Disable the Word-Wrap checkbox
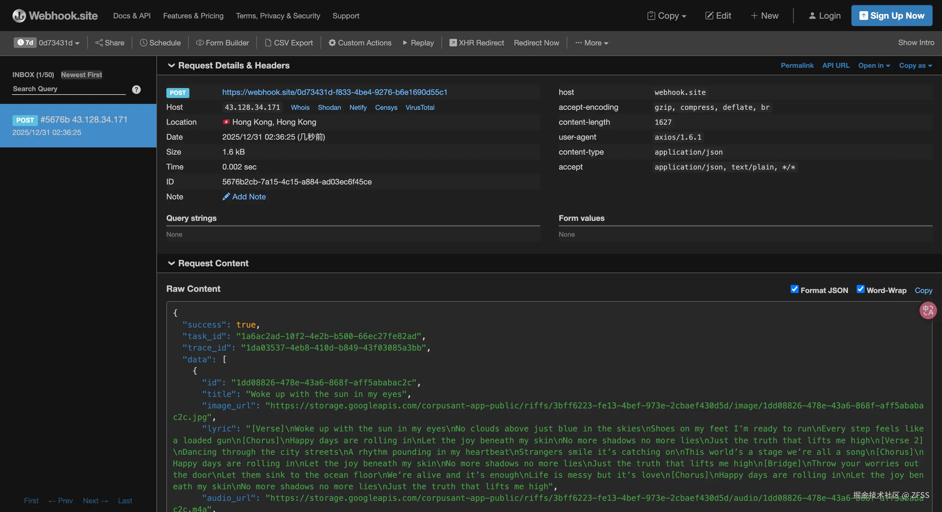Viewport: 942px width, 512px height. tap(860, 289)
